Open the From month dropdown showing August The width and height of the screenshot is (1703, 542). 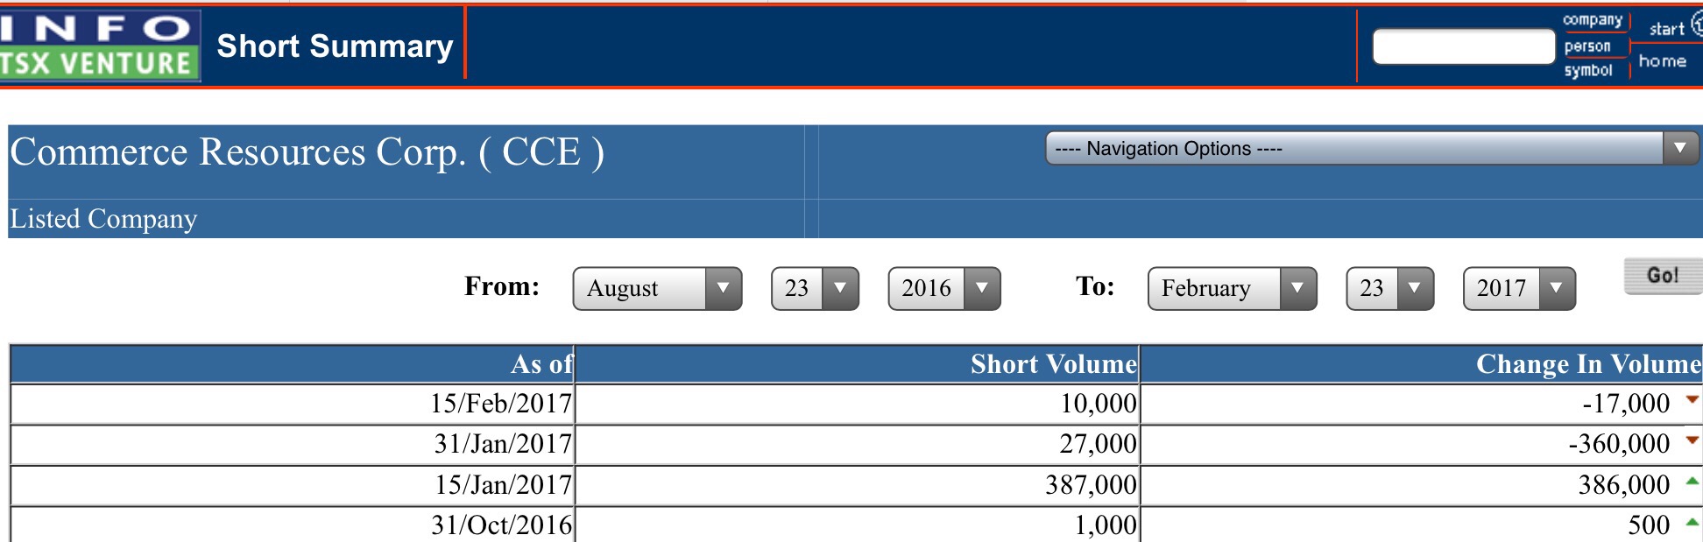point(657,288)
